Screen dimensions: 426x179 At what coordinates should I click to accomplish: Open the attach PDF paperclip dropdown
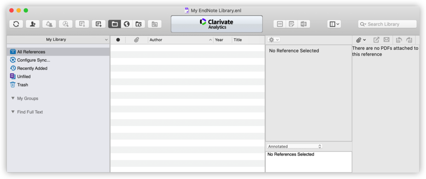point(361,40)
